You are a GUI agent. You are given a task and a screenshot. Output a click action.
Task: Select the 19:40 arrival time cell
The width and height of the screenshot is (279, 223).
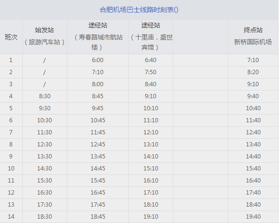pyautogui.click(x=253, y=217)
